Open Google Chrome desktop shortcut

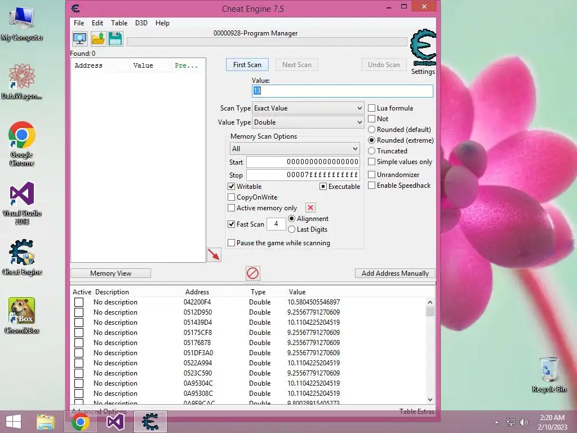[x=22, y=144]
